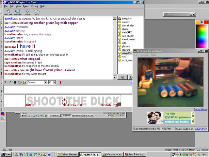
Task: Click the webcam video image
Action: (170, 82)
